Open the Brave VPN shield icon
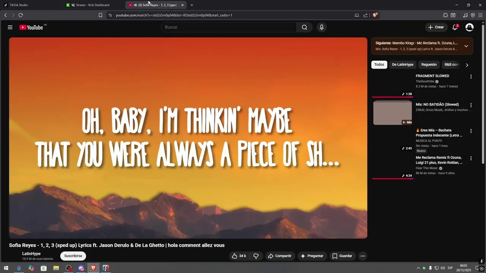 [x=473, y=15]
